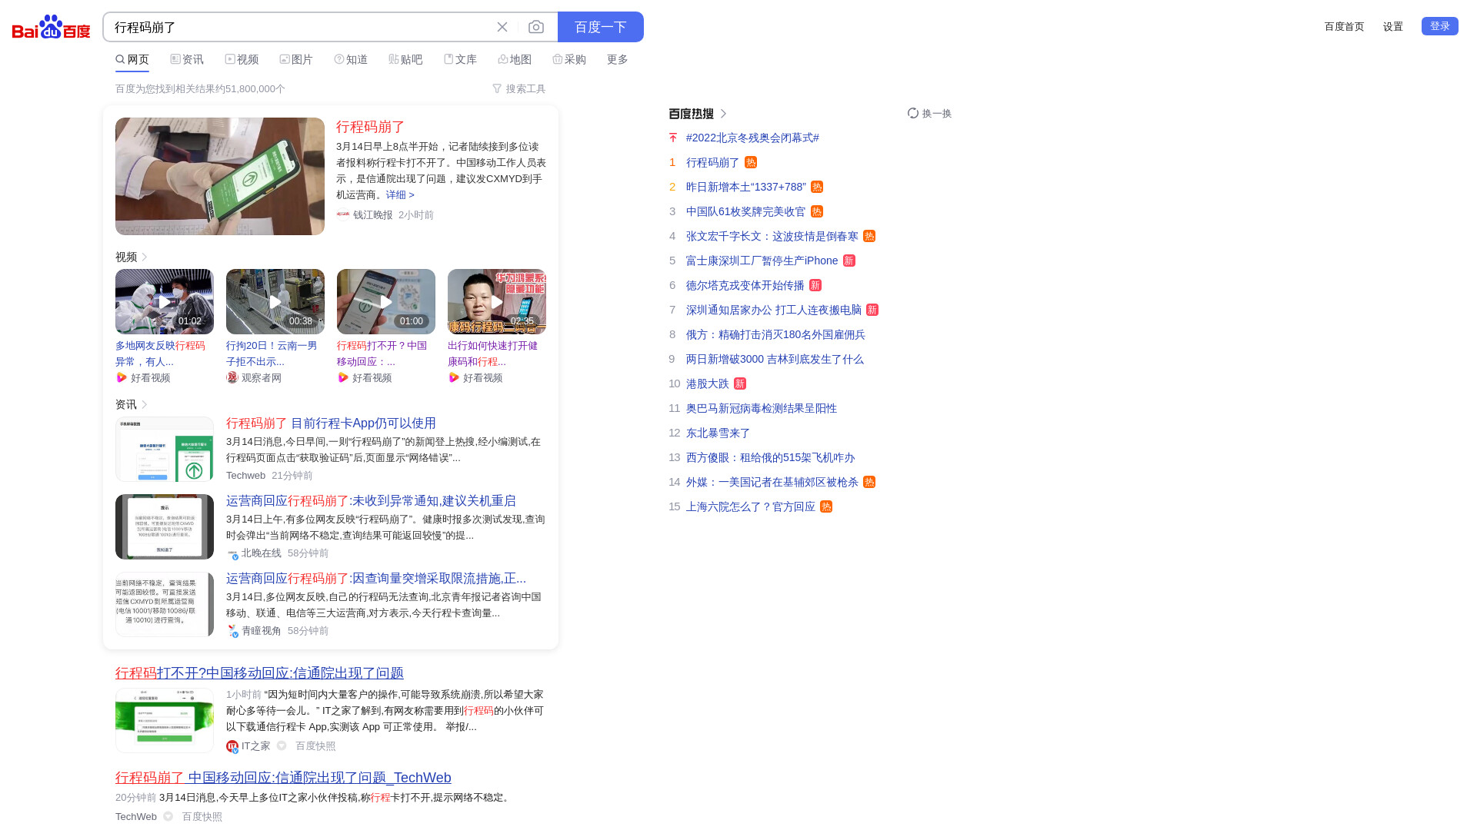Play the 01:02 video thumbnail

pos(165,301)
